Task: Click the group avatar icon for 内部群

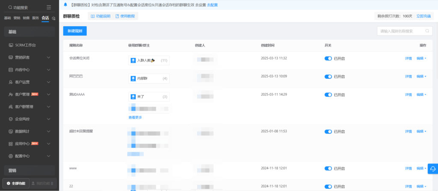Action: (133, 78)
